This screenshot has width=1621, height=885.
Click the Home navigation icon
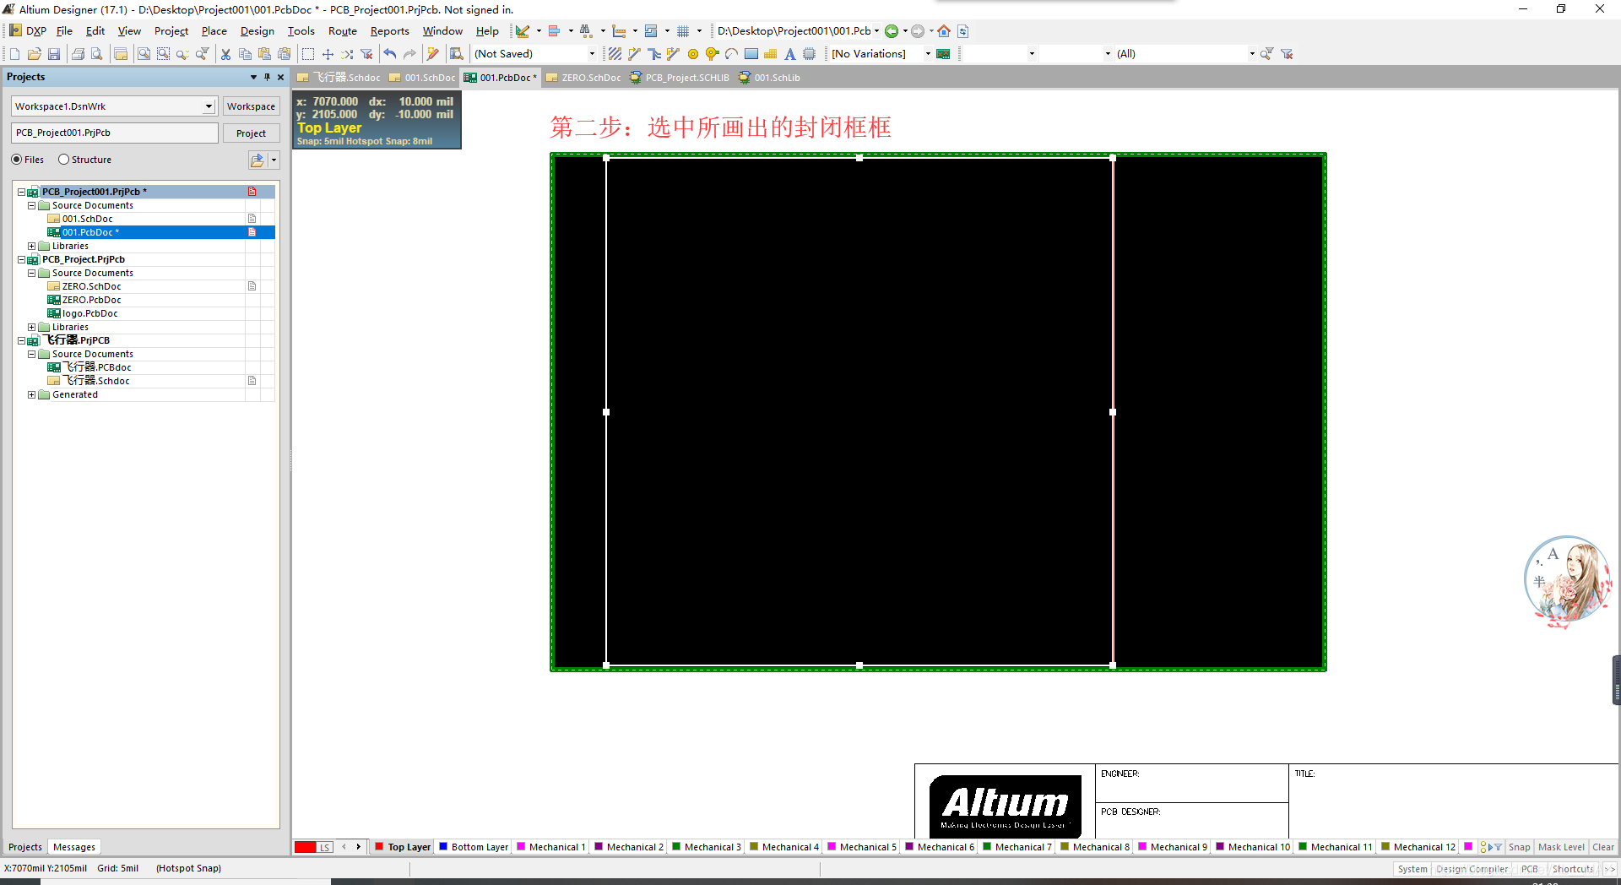(944, 31)
